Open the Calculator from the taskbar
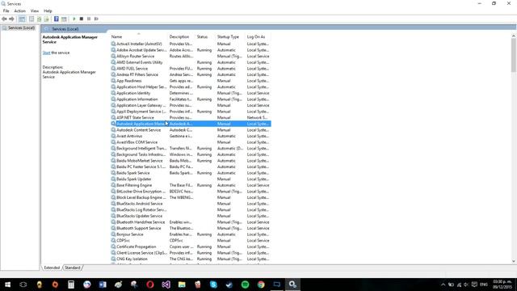The width and height of the screenshot is (517, 291). [71, 285]
